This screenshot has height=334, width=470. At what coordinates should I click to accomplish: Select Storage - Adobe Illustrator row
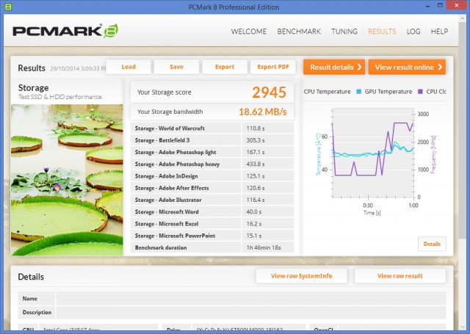[212, 200]
